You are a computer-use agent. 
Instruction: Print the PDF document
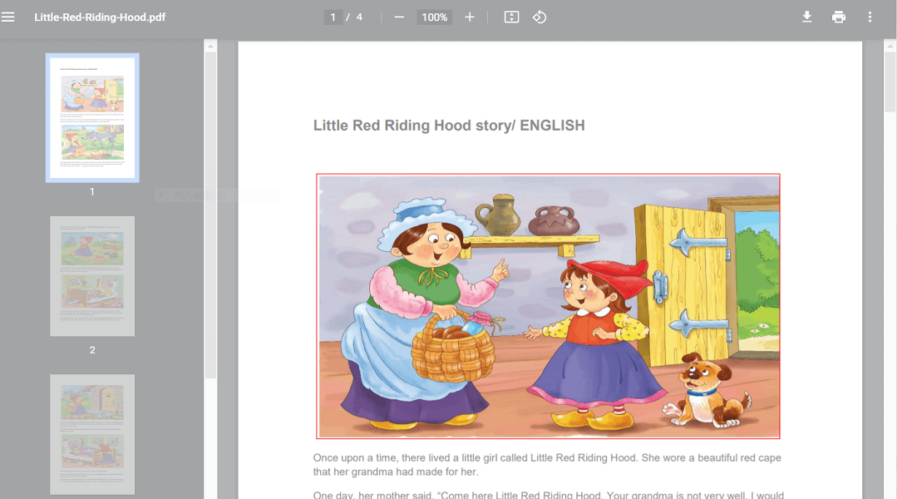point(838,17)
